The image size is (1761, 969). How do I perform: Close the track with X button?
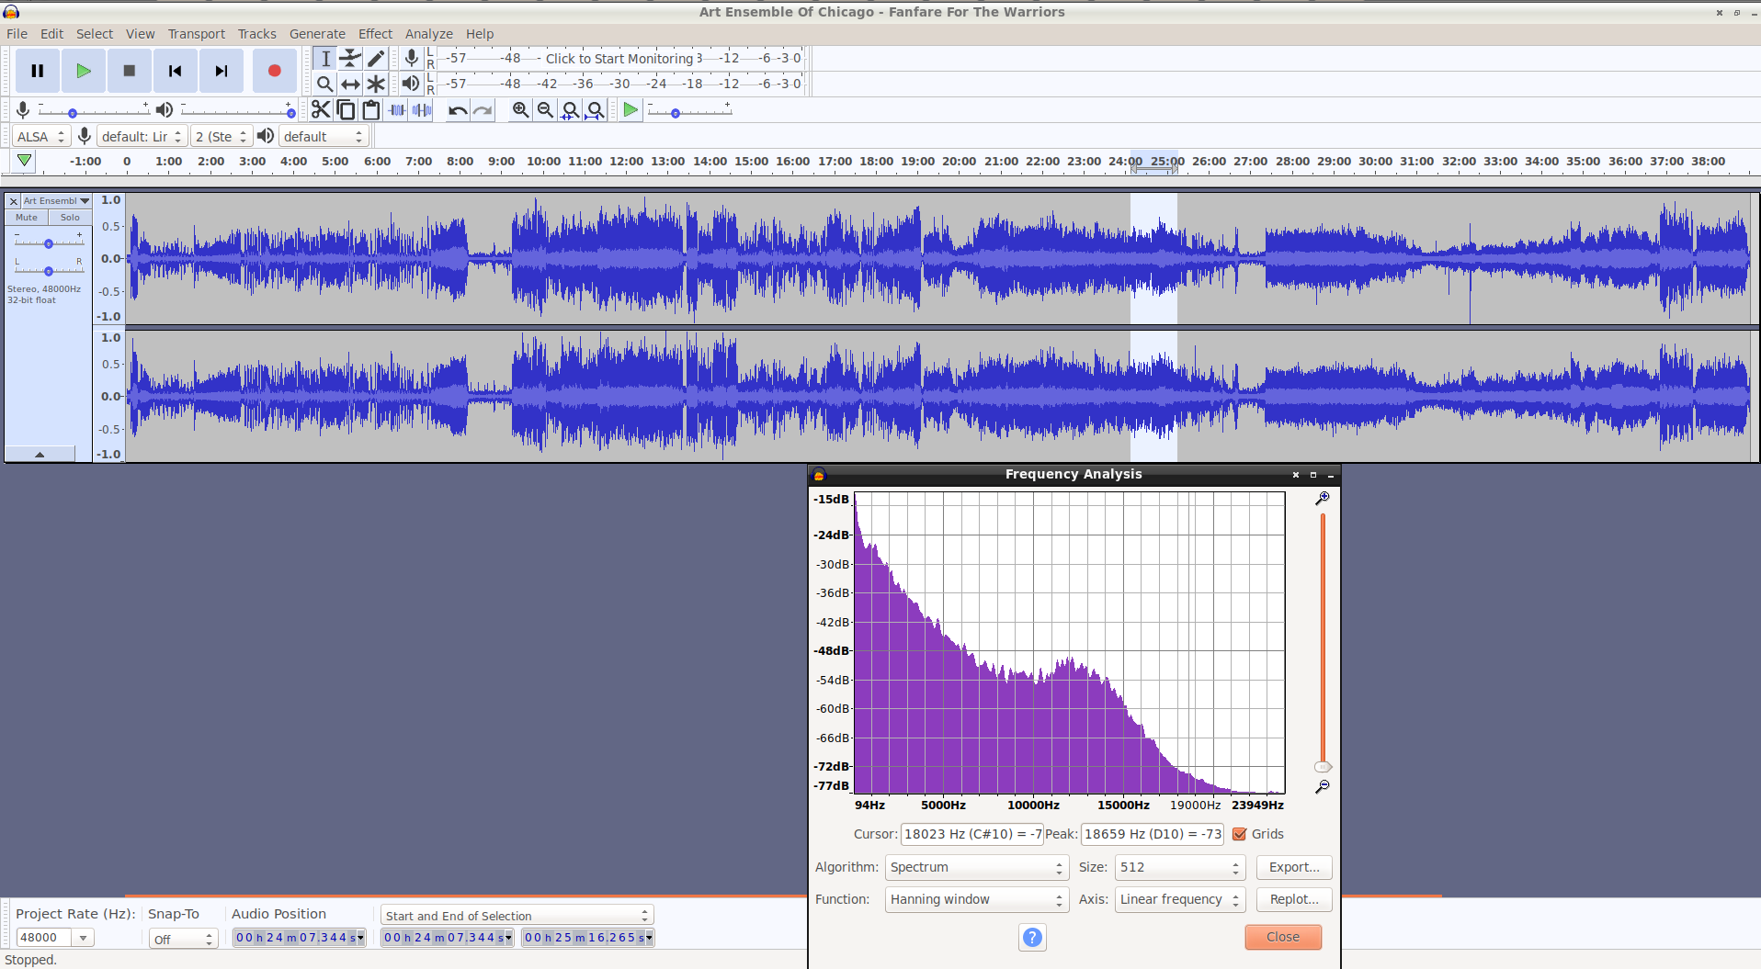coord(14,200)
